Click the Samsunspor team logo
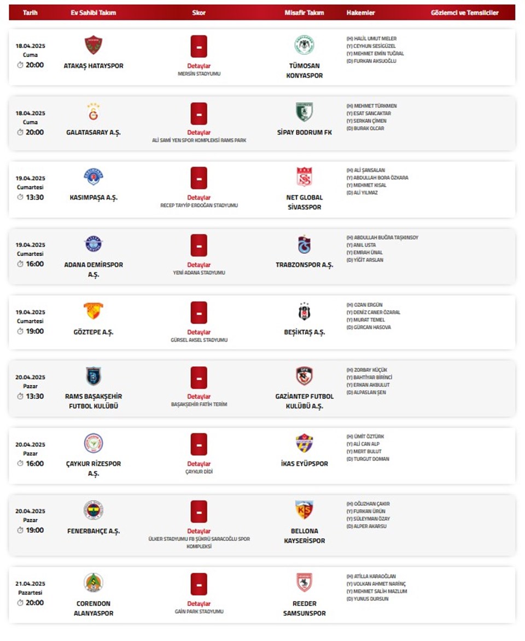The height and width of the screenshot is (641, 525). [304, 582]
